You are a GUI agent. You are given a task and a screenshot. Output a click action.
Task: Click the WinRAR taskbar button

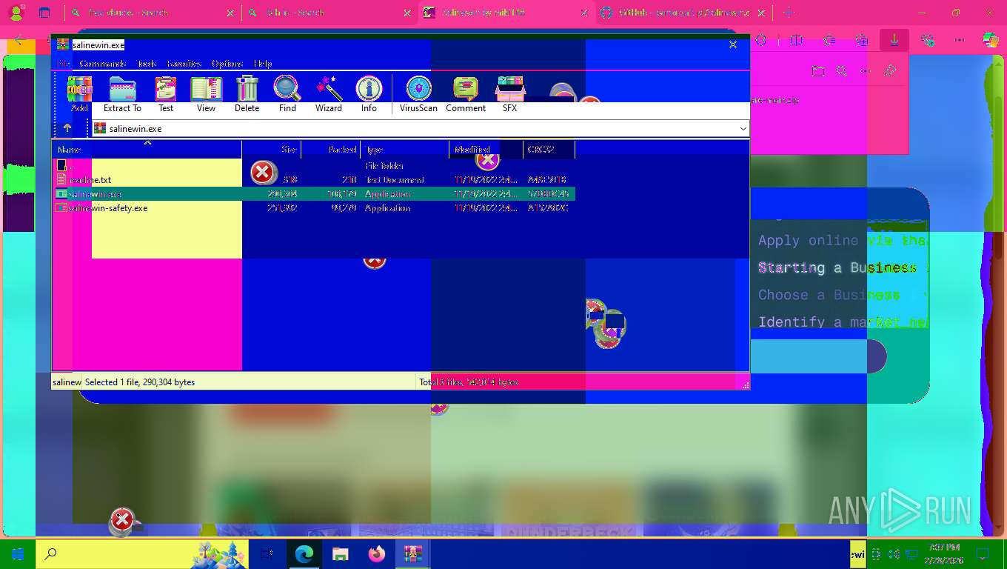[x=412, y=554]
